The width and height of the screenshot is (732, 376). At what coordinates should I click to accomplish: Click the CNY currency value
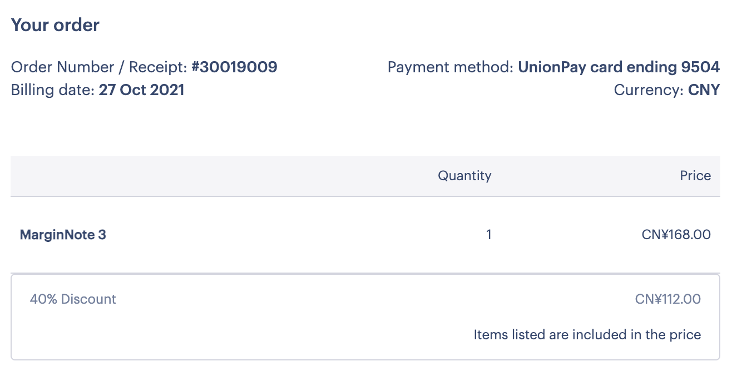click(x=704, y=90)
